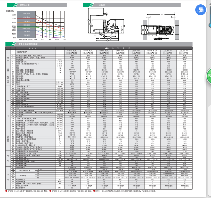Click the "行走控制器厂家" row label
This screenshot has width=211, height=198.
click(x=25, y=170)
